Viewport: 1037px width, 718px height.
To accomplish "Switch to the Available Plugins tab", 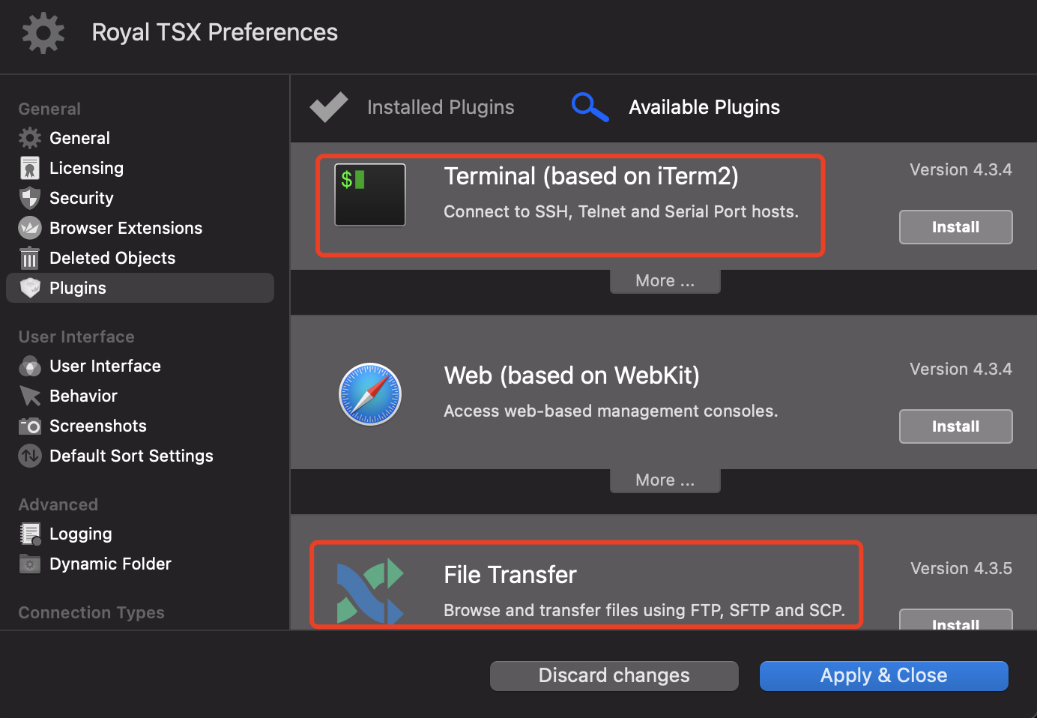I will coord(674,107).
